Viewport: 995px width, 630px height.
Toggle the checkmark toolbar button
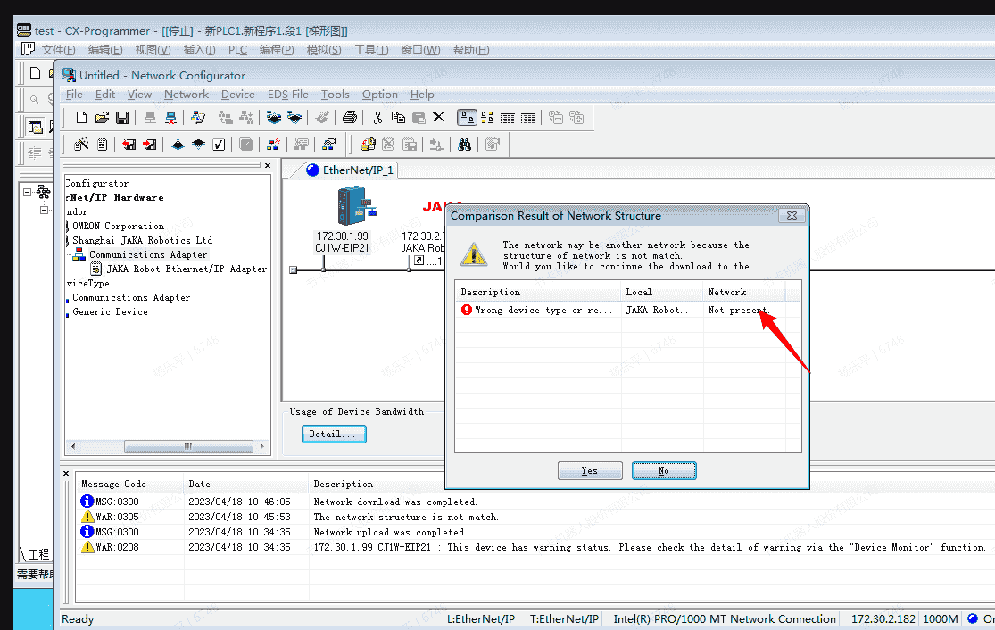click(x=219, y=144)
